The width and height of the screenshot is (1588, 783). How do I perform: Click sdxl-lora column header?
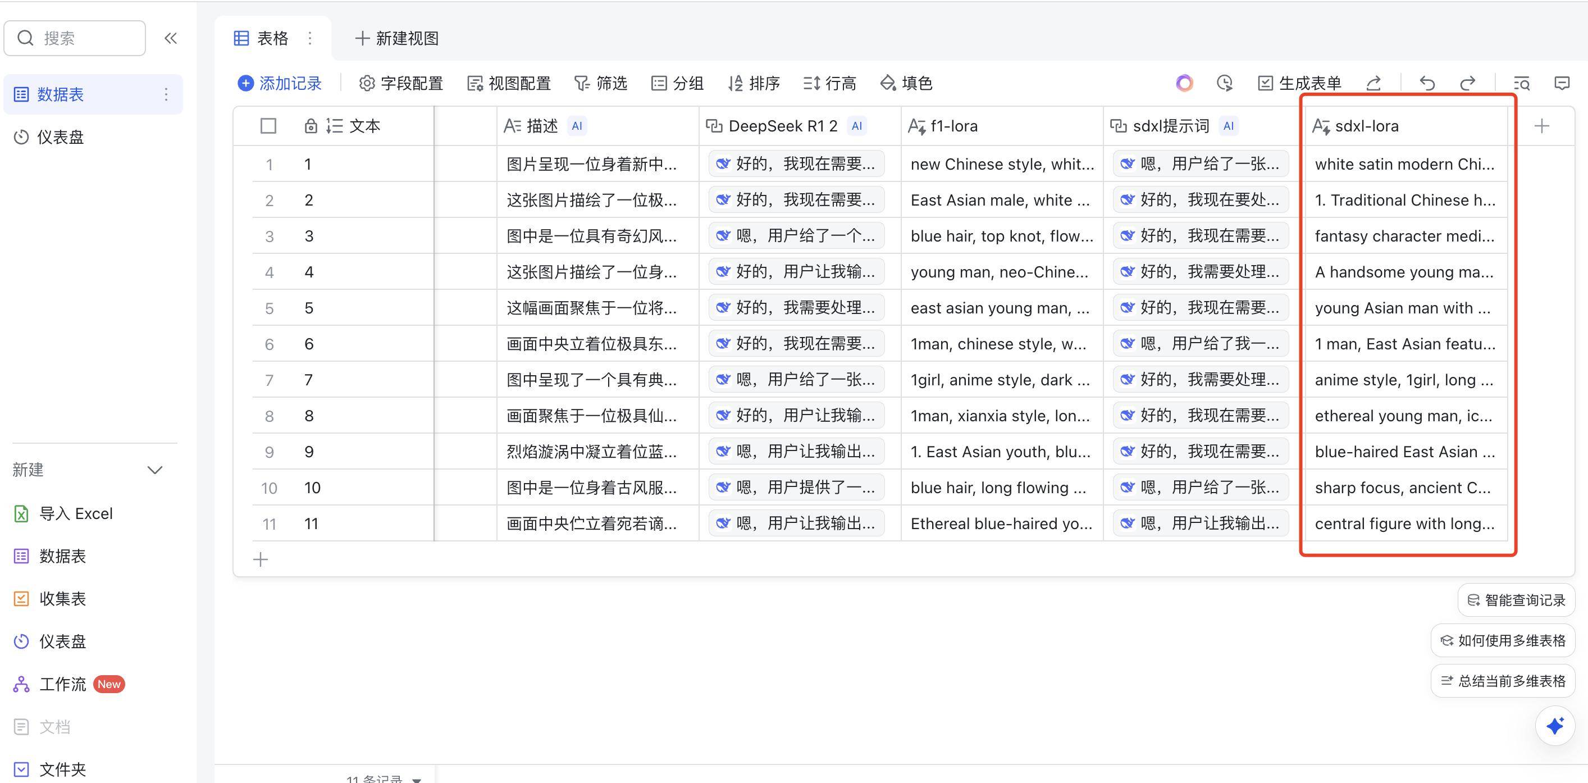(x=1406, y=126)
